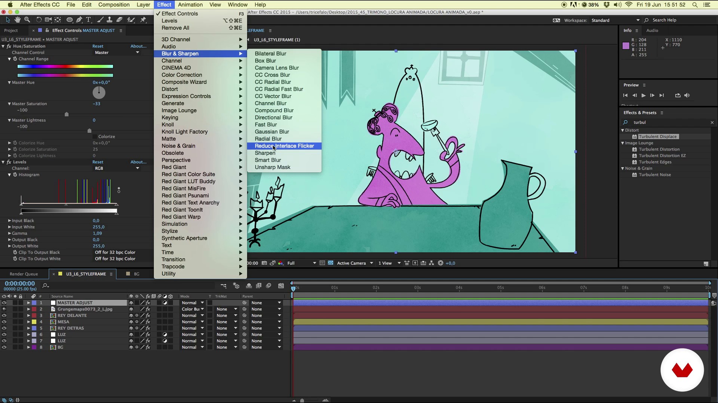Select the Eraser tool
The width and height of the screenshot is (718, 403).
(120, 20)
